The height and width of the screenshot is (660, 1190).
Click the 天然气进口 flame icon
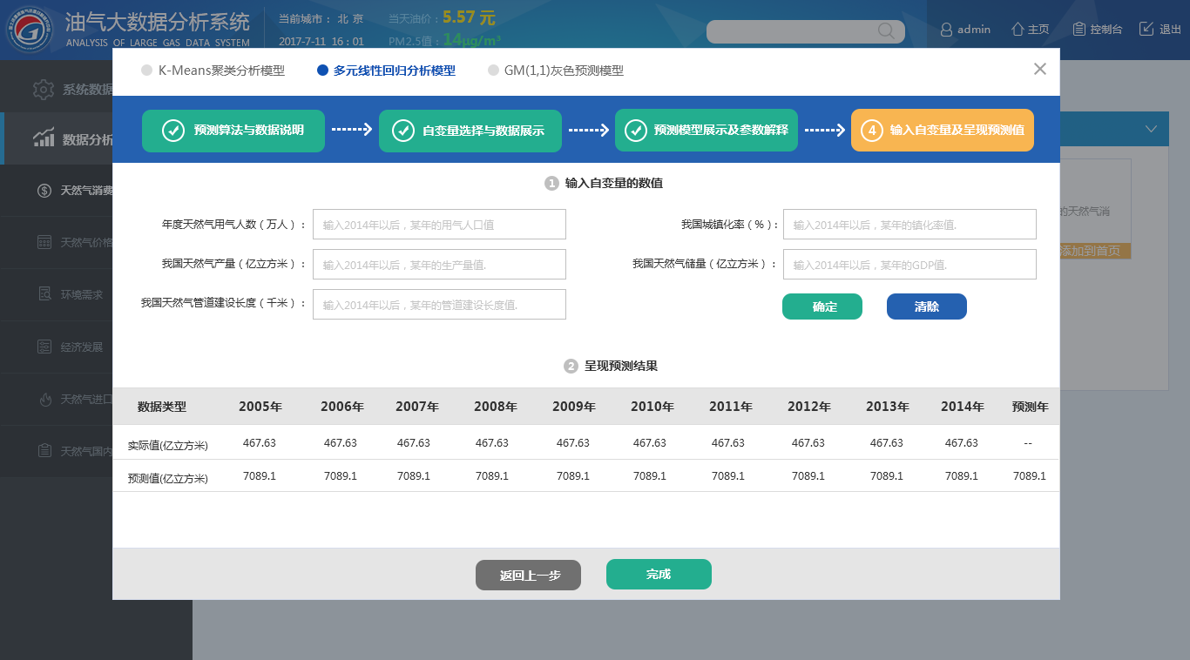(44, 399)
